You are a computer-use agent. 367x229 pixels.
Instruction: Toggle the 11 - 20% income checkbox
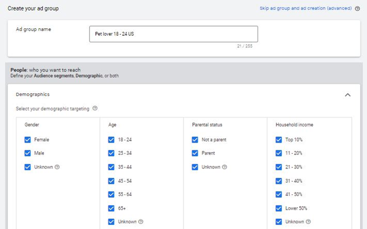279,153
